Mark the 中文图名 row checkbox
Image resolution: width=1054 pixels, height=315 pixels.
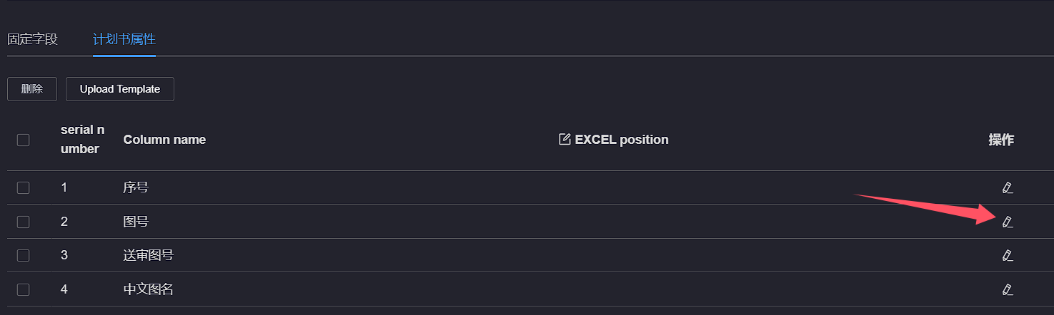pyautogui.click(x=24, y=289)
